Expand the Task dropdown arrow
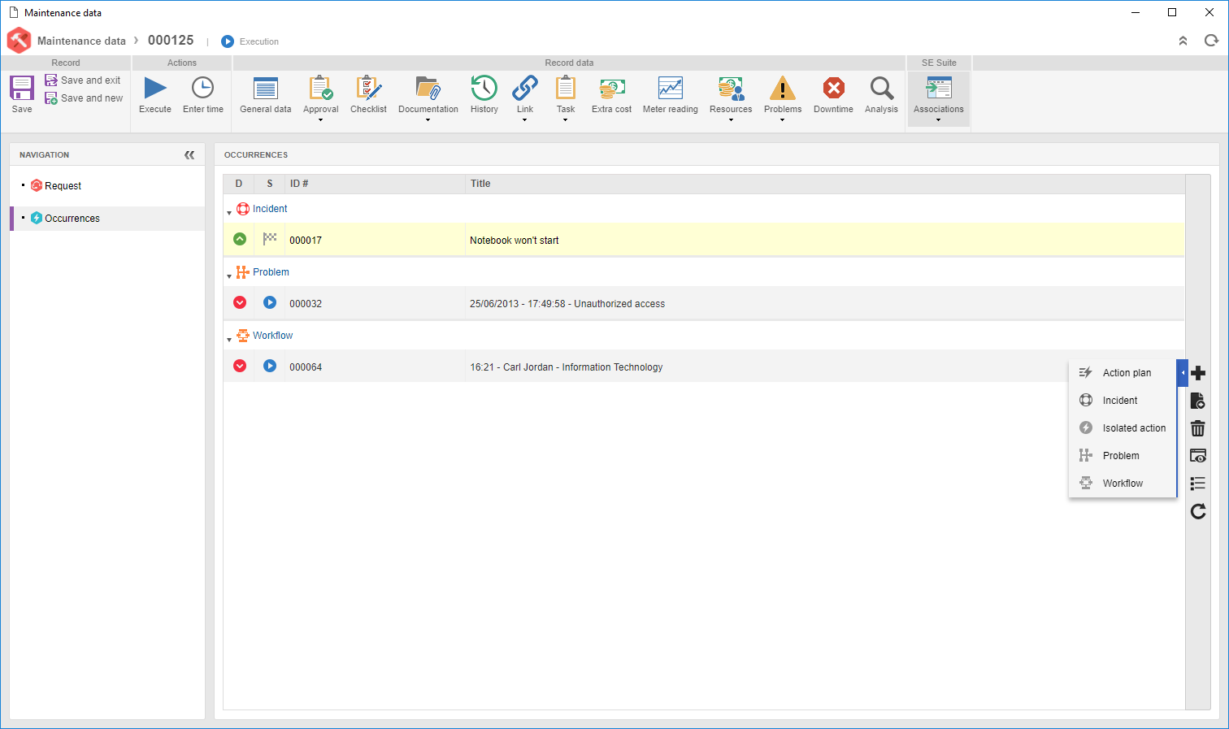The image size is (1229, 729). coord(566,120)
